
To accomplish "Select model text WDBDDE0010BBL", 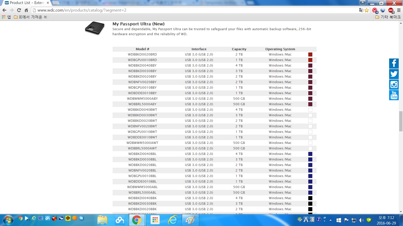I will pyautogui.click(x=142, y=182).
